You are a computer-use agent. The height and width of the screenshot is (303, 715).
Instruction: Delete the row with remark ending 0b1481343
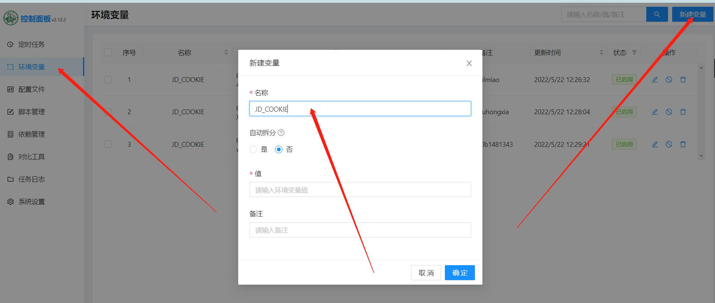(683, 144)
